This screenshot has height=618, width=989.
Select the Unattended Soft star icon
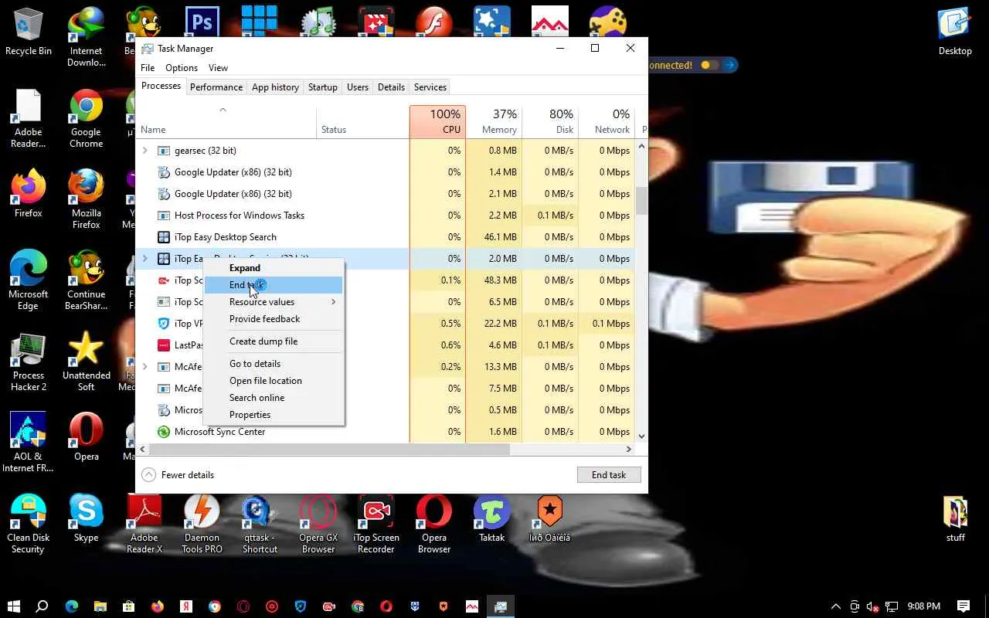86,361
